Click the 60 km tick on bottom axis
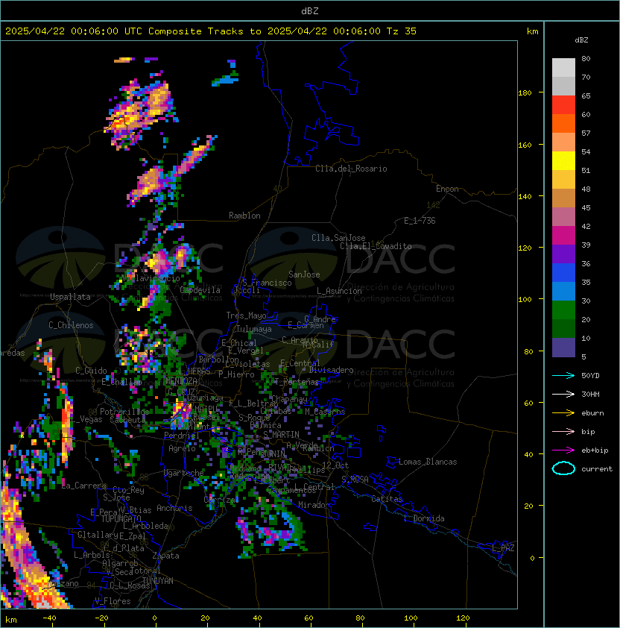Viewport: 620px width, 628px height. pos(309,618)
